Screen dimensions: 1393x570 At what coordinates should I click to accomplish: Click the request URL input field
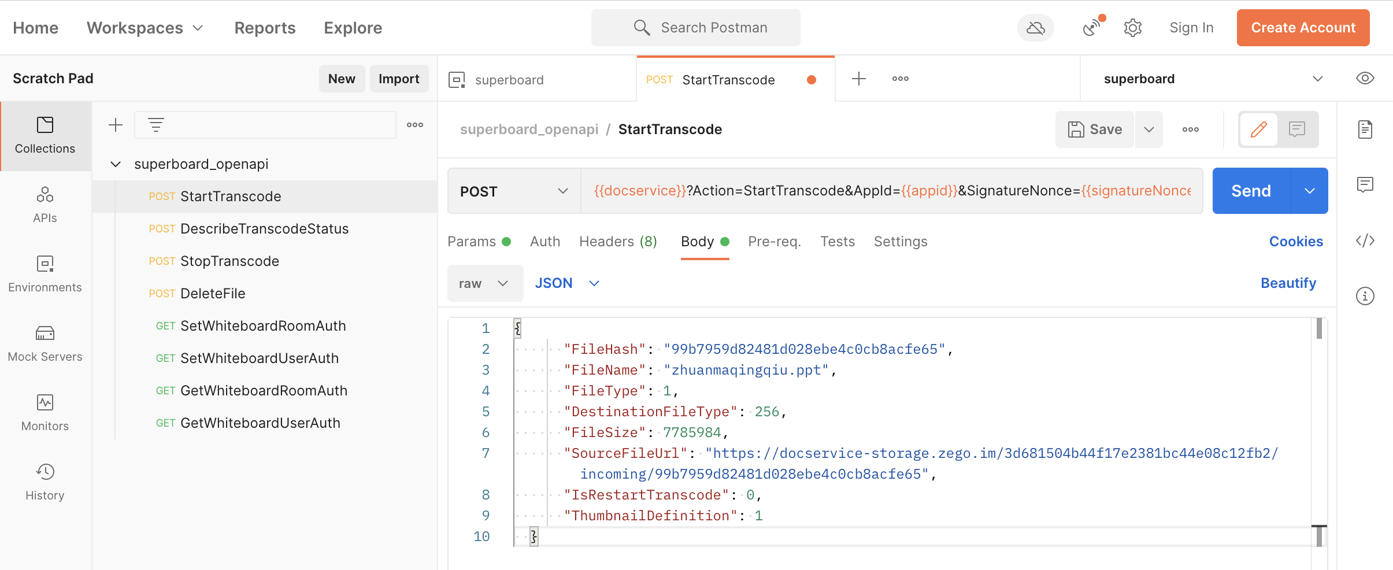pos(892,191)
